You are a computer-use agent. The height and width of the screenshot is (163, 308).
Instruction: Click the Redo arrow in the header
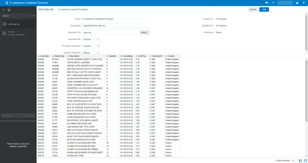[x=273, y=3]
